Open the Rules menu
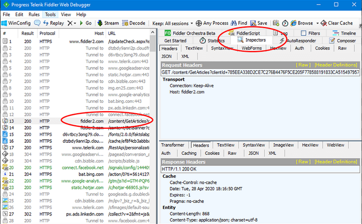This screenshot has height=224, width=362. point(34,15)
